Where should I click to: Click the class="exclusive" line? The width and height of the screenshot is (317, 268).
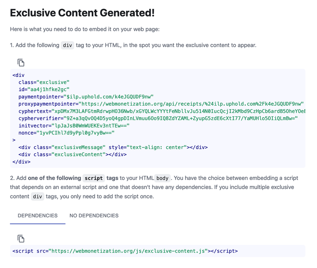pos(44,82)
